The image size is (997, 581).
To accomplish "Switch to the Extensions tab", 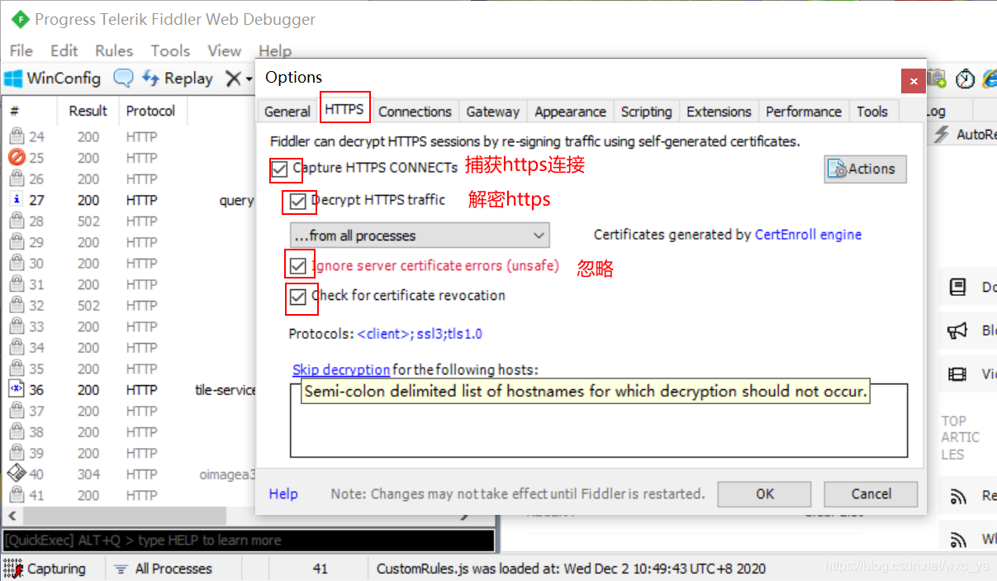I will click(x=719, y=112).
